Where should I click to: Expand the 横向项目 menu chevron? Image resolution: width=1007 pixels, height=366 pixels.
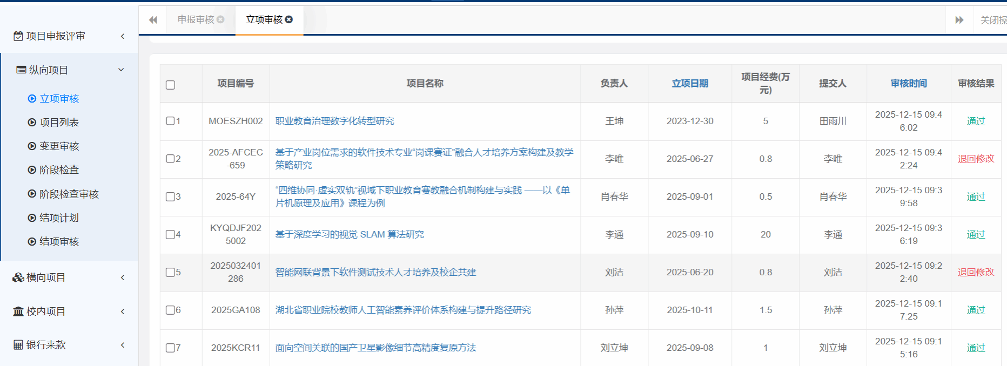tap(123, 277)
